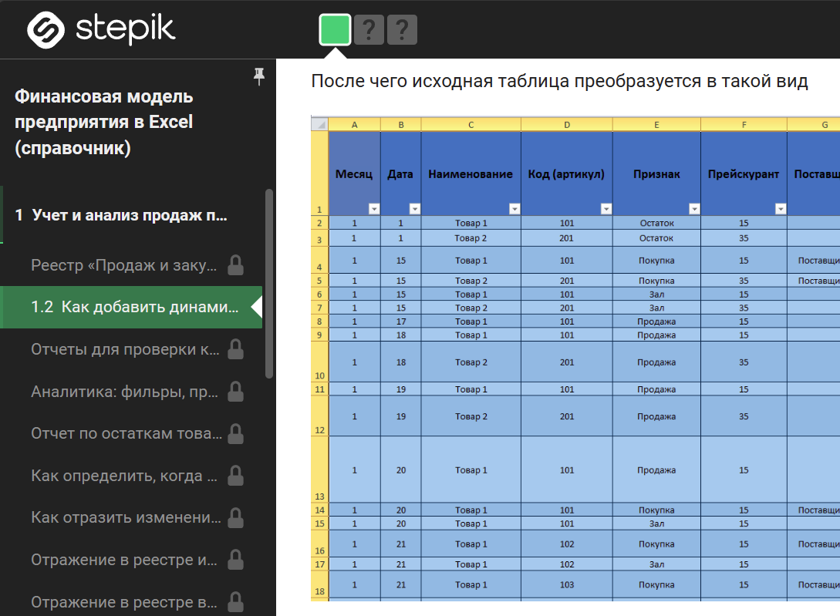Open the Дата column filter dropdown
840x616 pixels.
tap(415, 209)
